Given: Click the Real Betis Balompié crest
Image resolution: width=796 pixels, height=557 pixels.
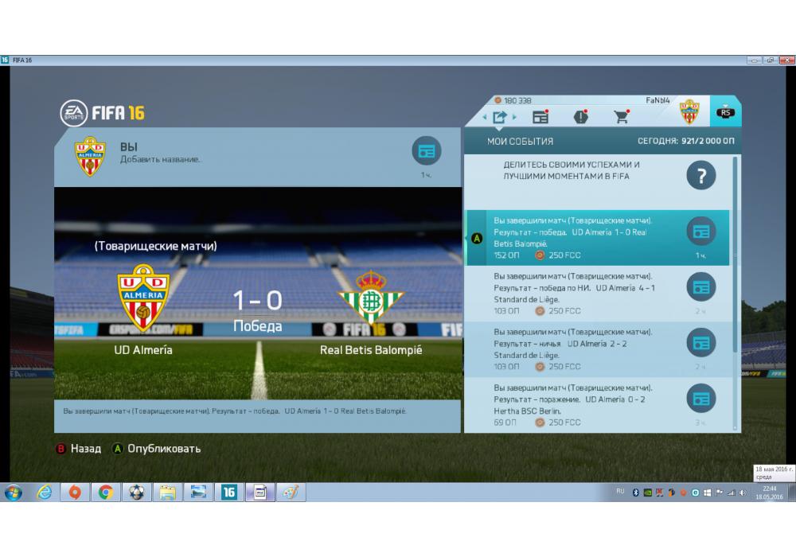Looking at the screenshot, I should (371, 298).
